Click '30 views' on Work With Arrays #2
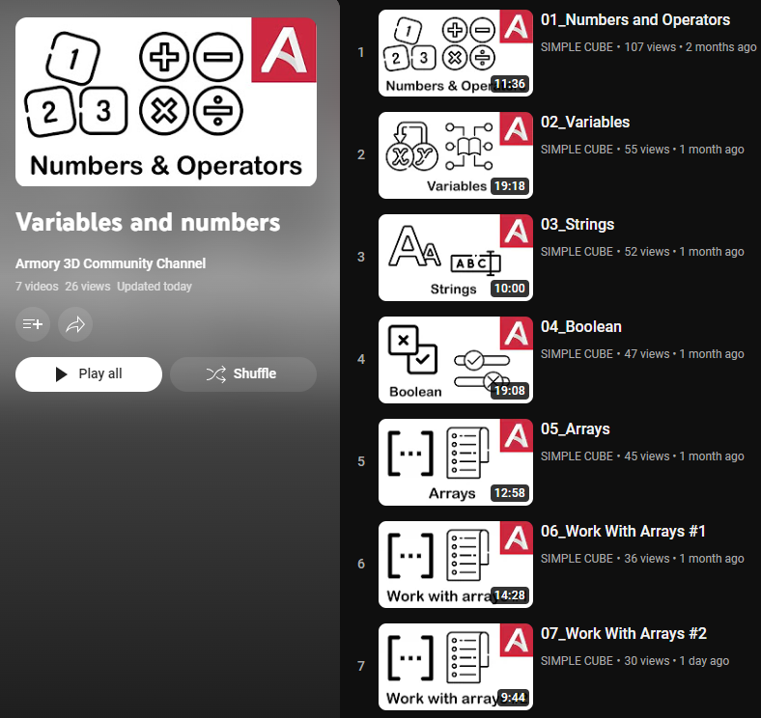This screenshot has height=718, width=761. click(x=646, y=661)
